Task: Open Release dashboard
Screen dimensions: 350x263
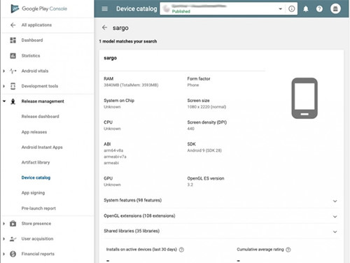Action: point(41,116)
